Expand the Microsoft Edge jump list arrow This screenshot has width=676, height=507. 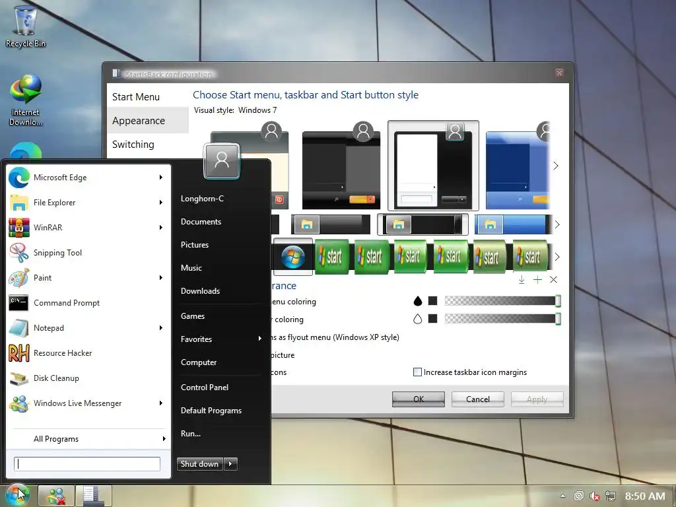click(x=161, y=178)
